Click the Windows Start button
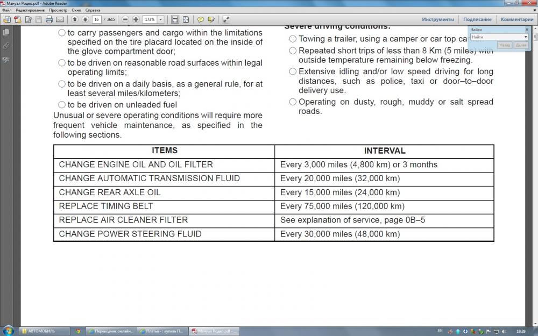 [8, 331]
